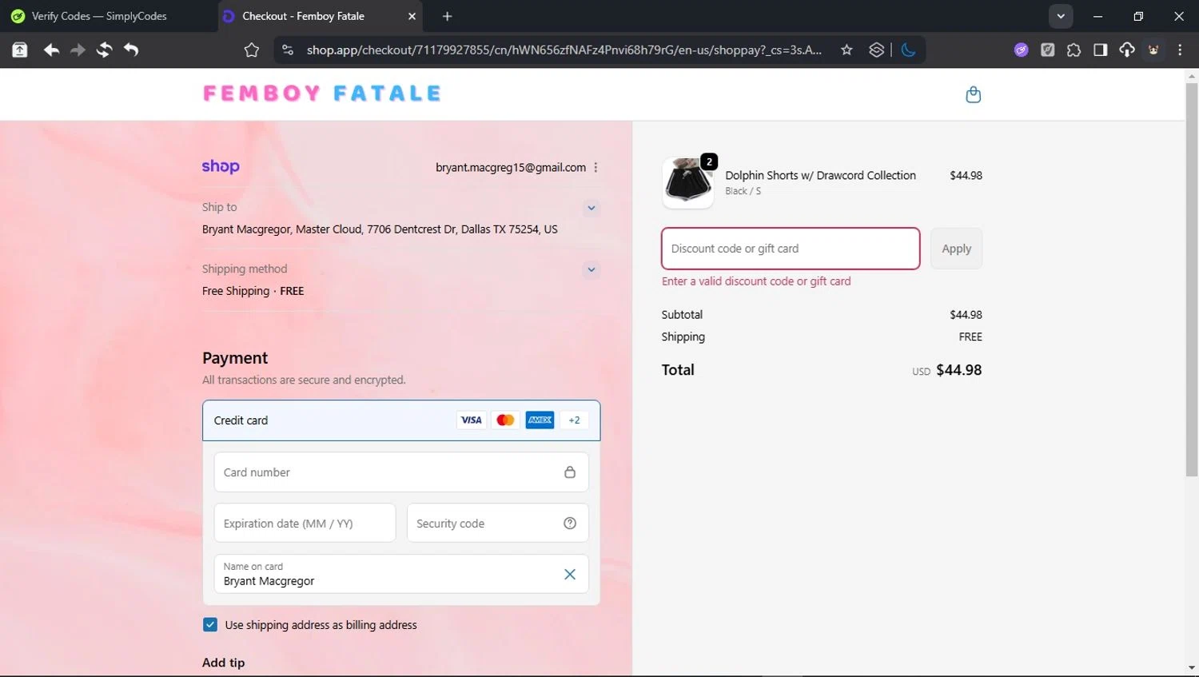Click the Subtotal label

point(682,315)
